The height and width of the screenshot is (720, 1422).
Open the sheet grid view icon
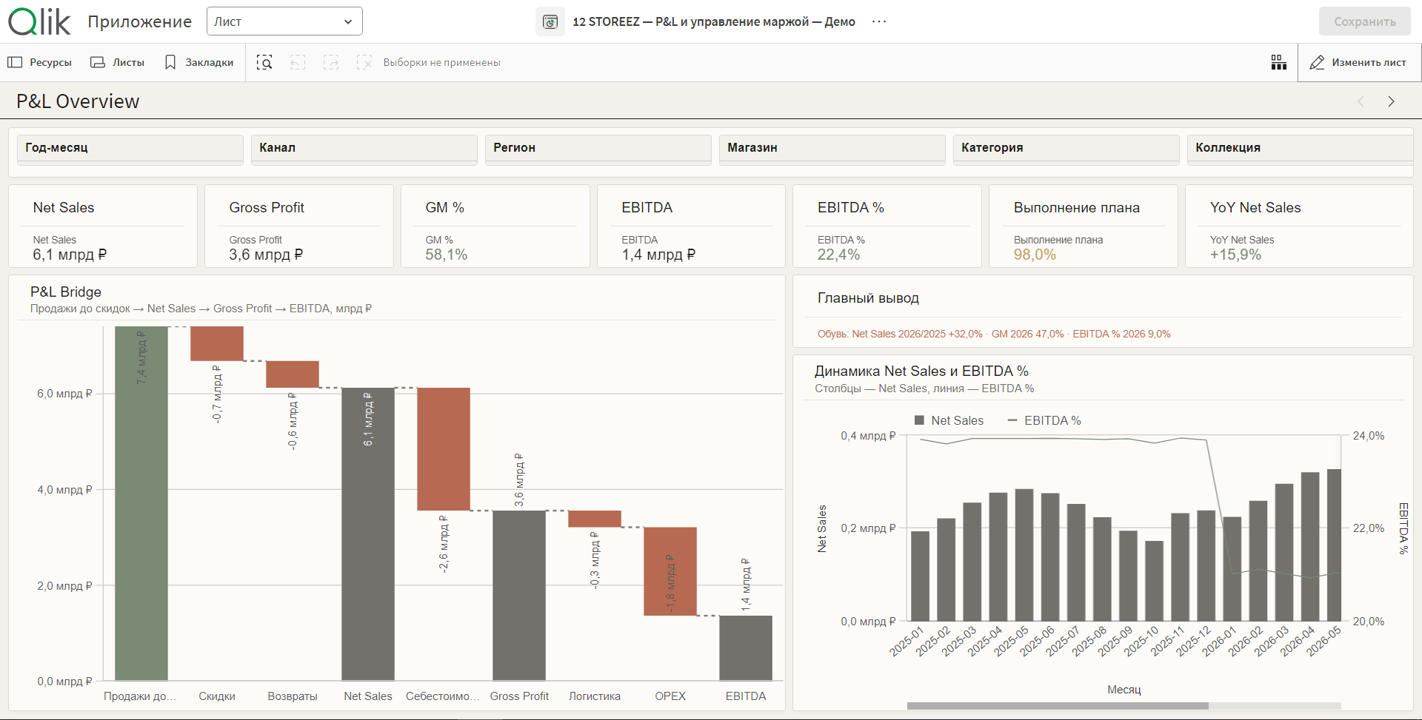[1279, 62]
